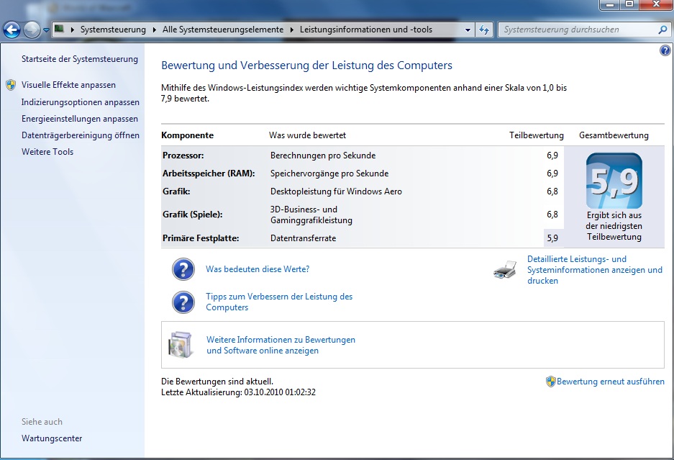Click question mark icon beside Was bedeuten
Screen dimensions: 674x460
183,269
